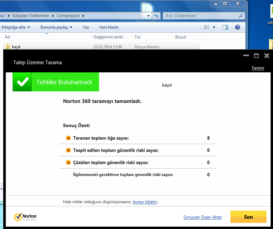Click the Son button to finish
The height and width of the screenshot is (229, 273).
click(248, 217)
